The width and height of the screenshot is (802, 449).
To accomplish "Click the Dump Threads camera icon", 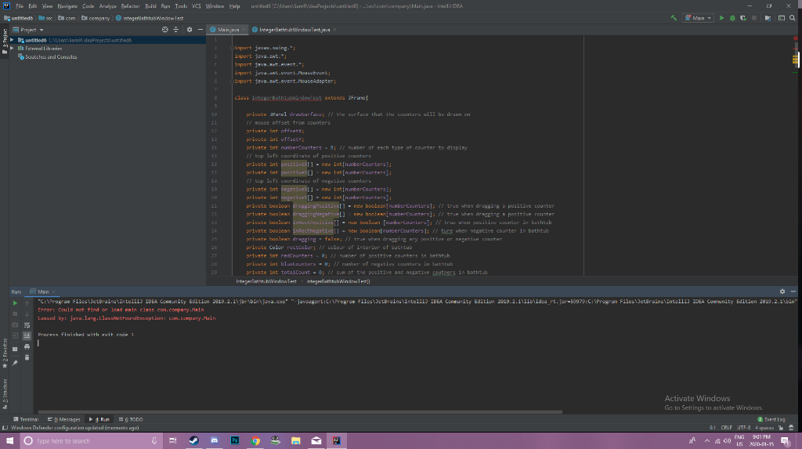I will coord(15,325).
